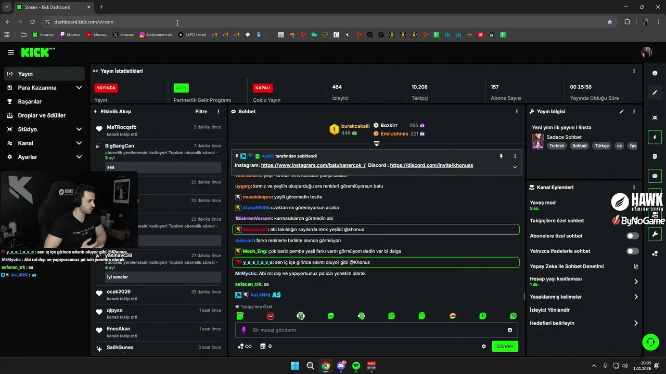This screenshot has width=666, height=374.
Task: Select Yayın in left sidebar
Action: [x=44, y=74]
